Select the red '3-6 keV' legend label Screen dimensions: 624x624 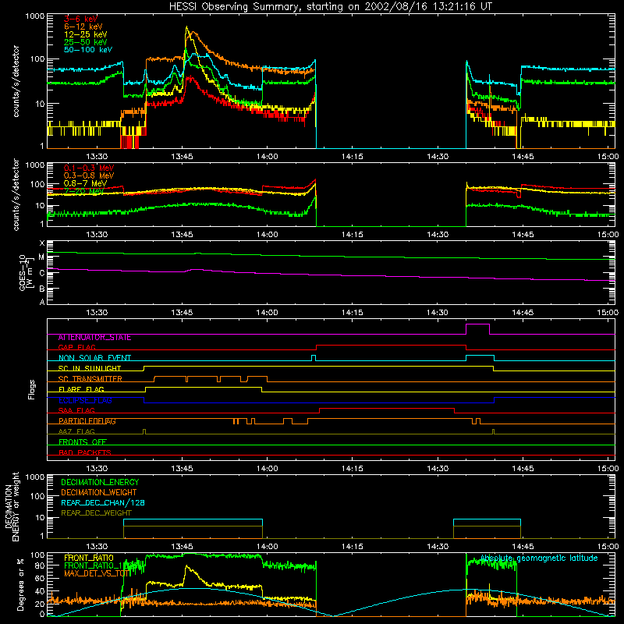(x=80, y=19)
